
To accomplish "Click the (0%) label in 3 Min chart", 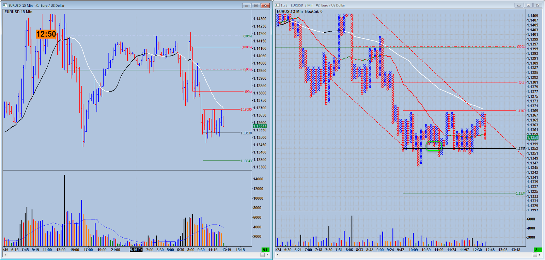I will 522,82.
